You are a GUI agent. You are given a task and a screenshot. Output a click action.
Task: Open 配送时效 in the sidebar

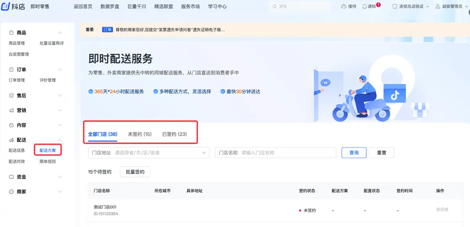[17, 162]
